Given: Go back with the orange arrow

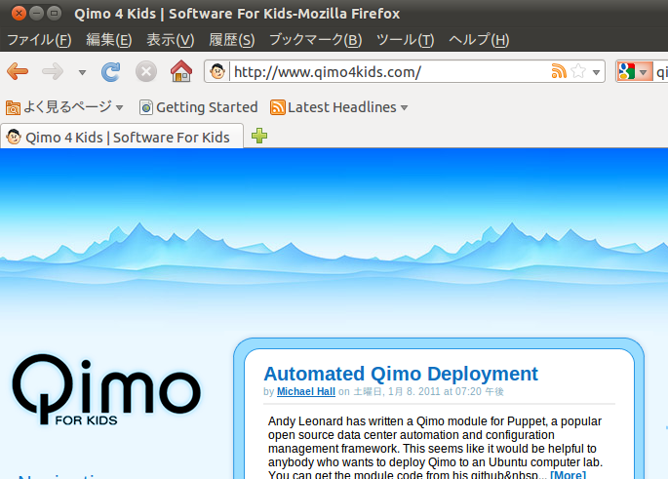Looking at the screenshot, I should click(18, 71).
